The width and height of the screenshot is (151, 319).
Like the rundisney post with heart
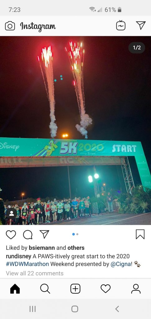[11, 235]
